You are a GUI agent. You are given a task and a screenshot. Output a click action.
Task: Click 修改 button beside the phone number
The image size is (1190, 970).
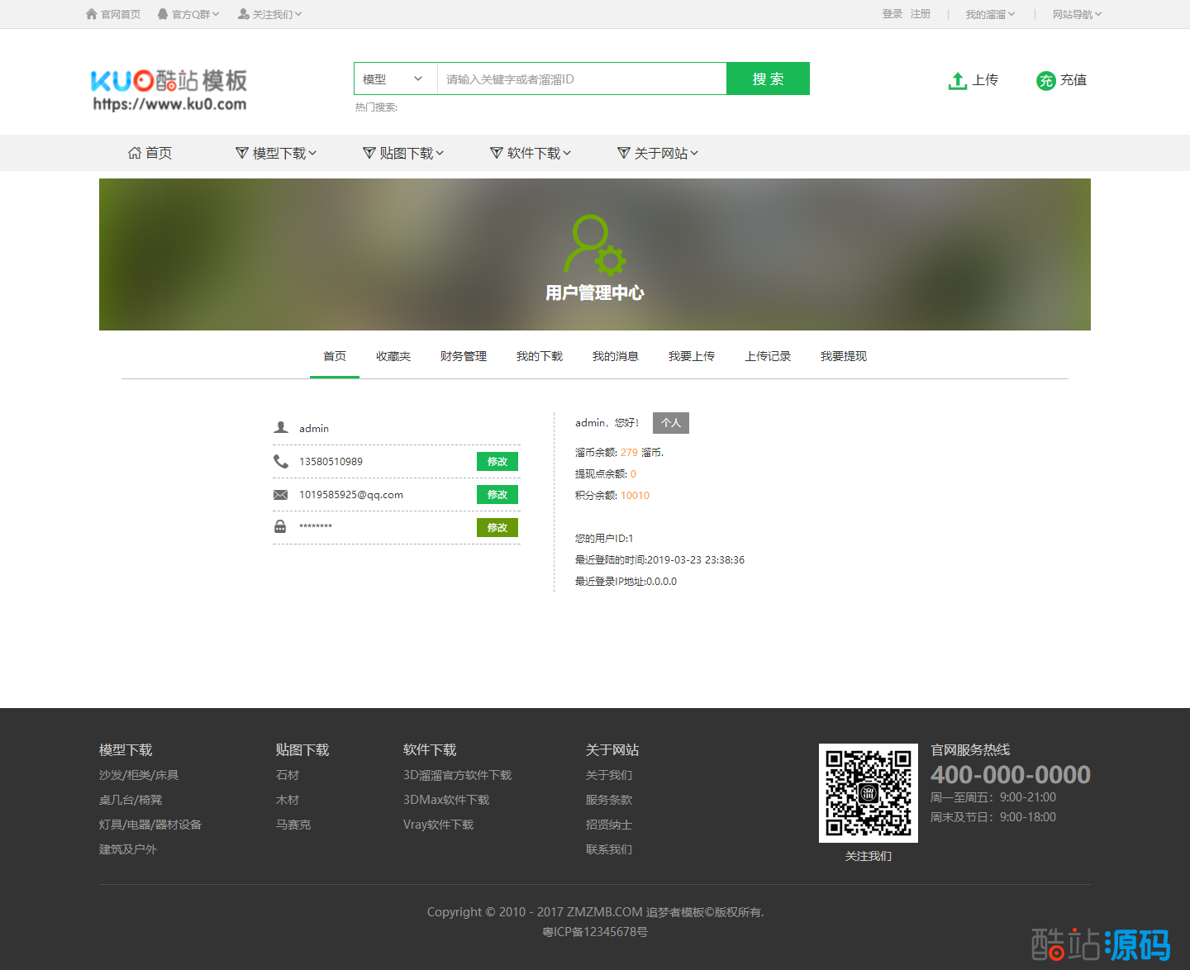(497, 462)
